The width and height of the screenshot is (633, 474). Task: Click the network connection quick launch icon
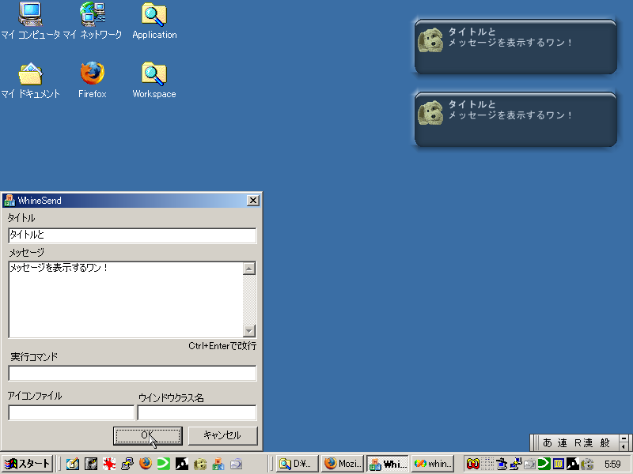click(x=127, y=464)
